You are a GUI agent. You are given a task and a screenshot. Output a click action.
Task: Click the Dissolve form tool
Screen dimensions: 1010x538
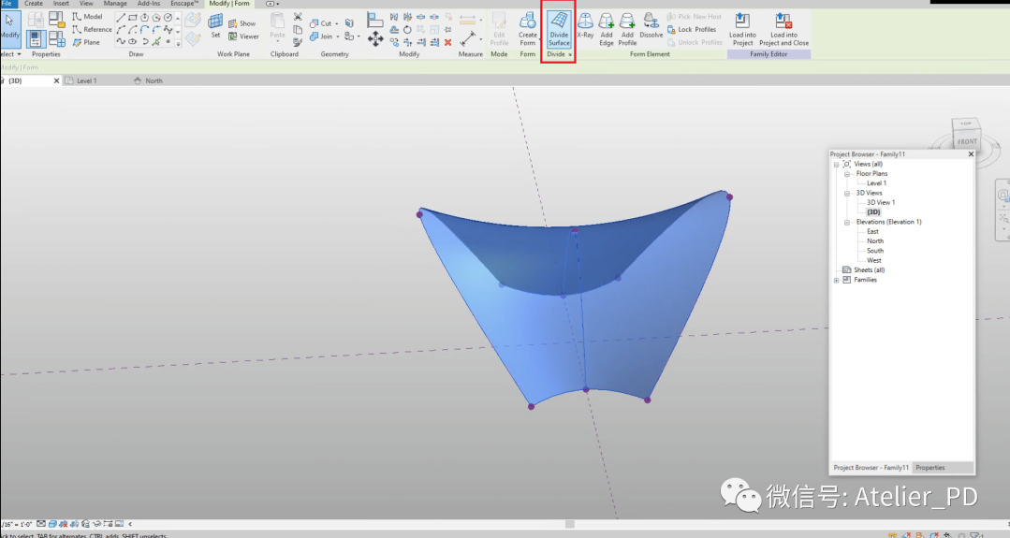pyautogui.click(x=651, y=26)
